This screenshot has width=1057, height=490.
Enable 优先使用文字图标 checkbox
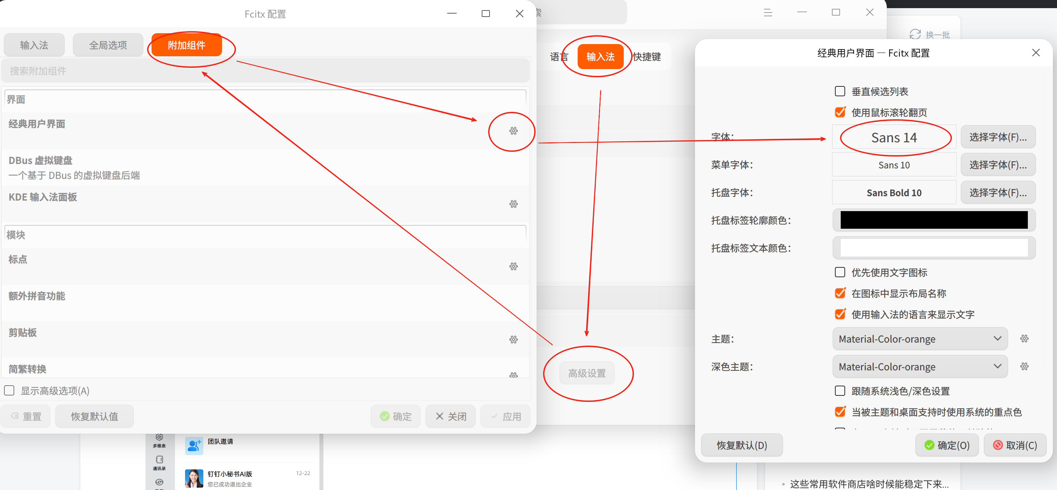pyautogui.click(x=840, y=272)
